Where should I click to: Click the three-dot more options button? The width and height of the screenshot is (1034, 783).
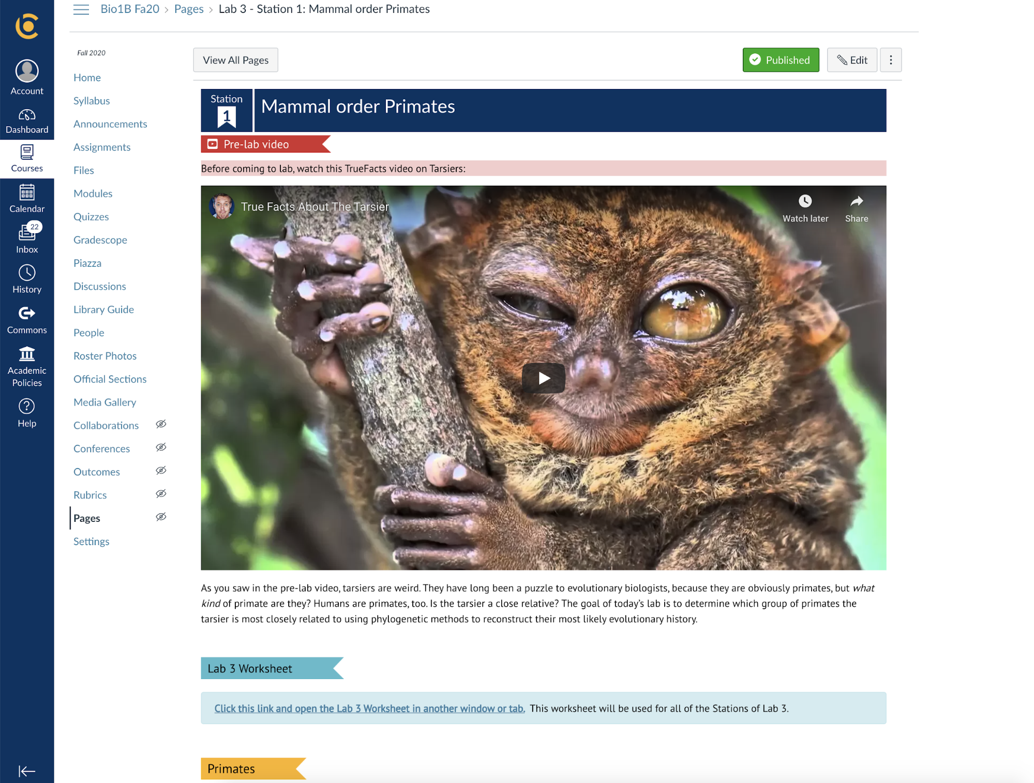coord(890,60)
